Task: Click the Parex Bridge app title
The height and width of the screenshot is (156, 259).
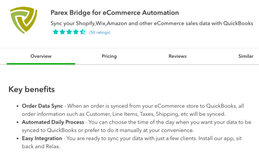Action: (115, 13)
